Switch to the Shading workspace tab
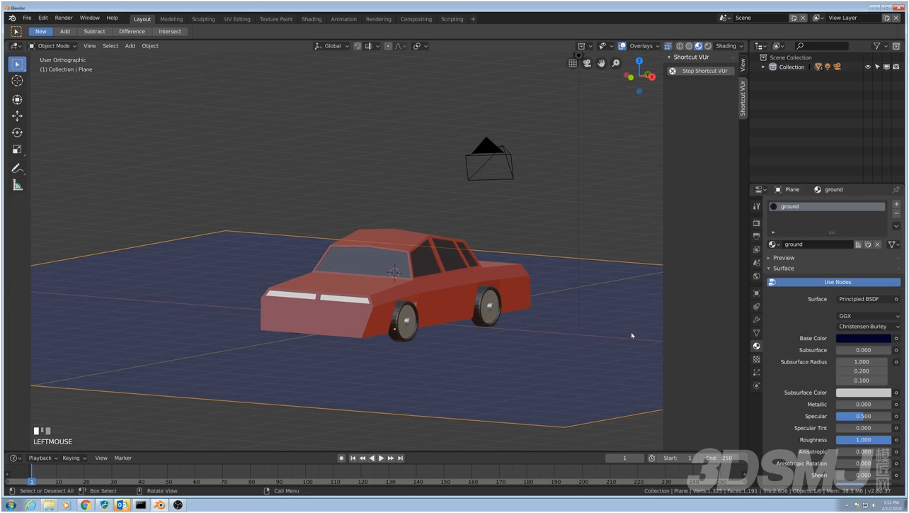Image resolution: width=909 pixels, height=513 pixels. click(311, 19)
